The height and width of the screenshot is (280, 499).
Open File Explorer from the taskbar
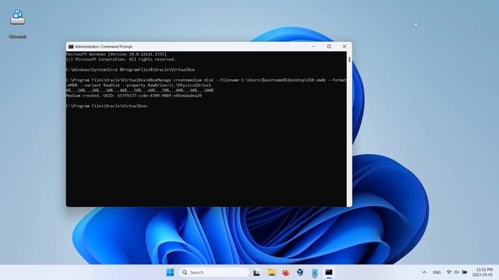click(271, 272)
